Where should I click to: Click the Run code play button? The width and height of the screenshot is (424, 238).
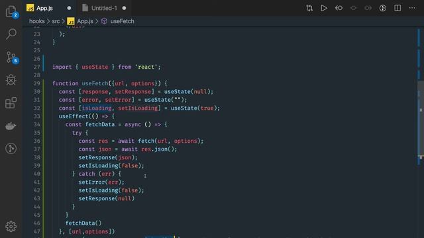coord(324,8)
